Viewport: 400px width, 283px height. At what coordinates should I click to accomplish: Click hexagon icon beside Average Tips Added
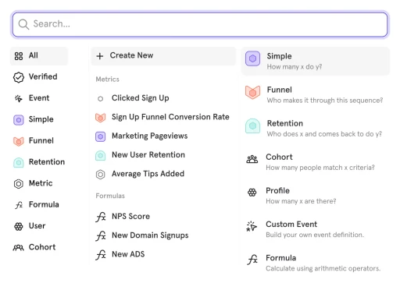(x=100, y=175)
